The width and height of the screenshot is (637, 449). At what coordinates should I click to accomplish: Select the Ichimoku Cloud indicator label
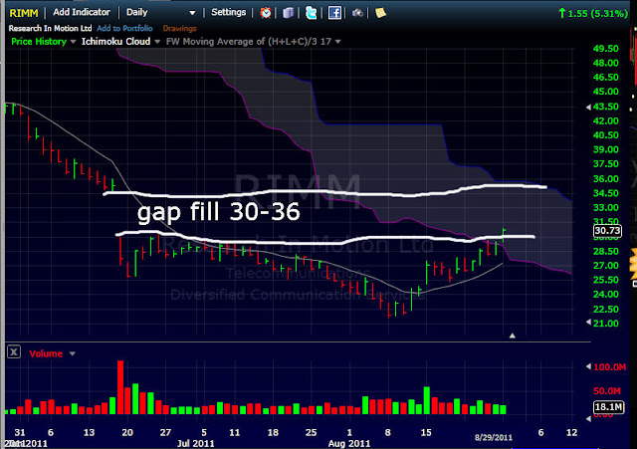coord(115,42)
